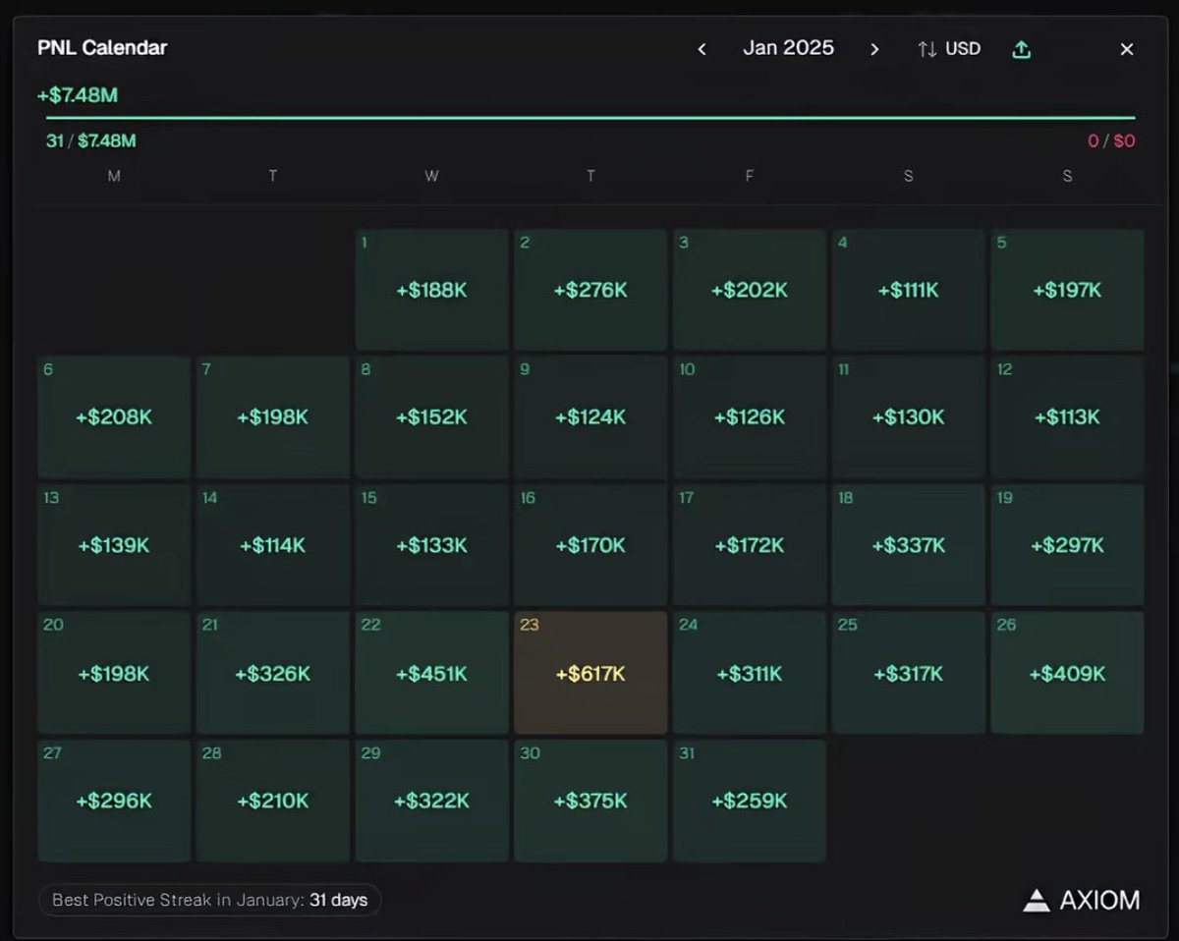The width and height of the screenshot is (1179, 941).
Task: Go to the next month arrow
Action: pyautogui.click(x=874, y=49)
